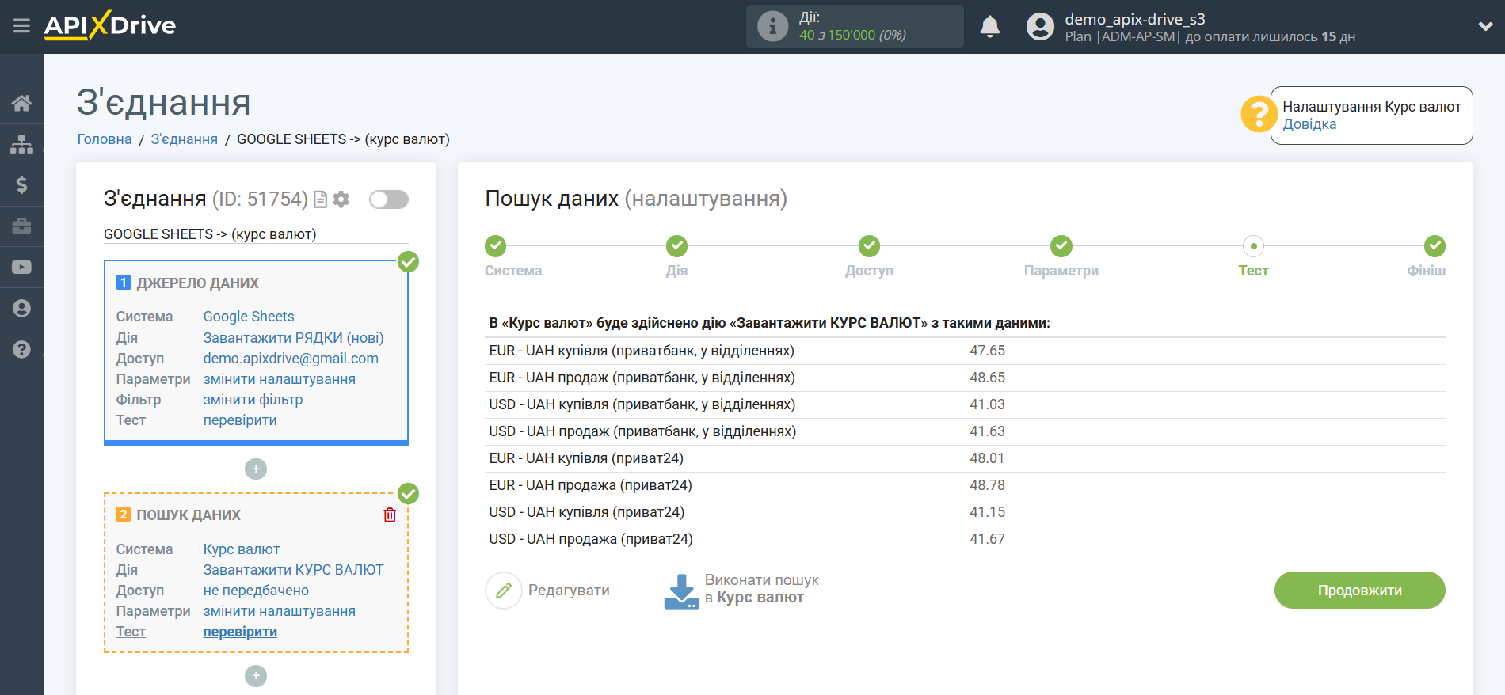Select the 47.65 rate value
The height and width of the screenshot is (695, 1505).
987,351
